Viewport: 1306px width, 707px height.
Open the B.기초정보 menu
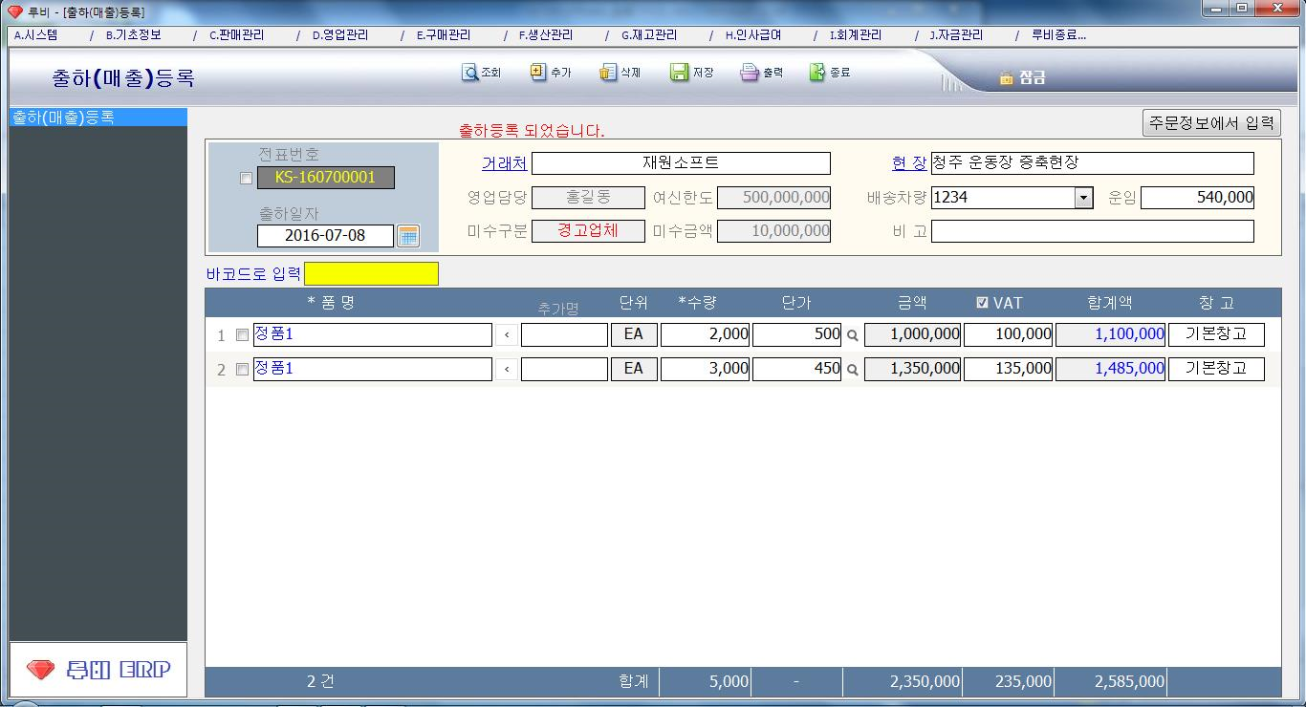pos(133,35)
